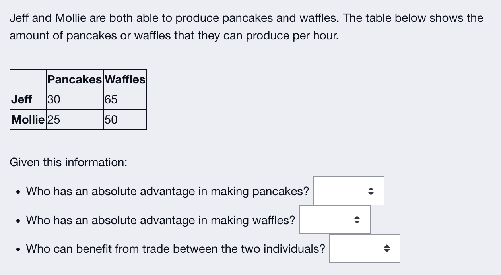Image resolution: width=501 pixels, height=275 pixels.
Task: Select the Pancakes column header
Action: pos(75,79)
